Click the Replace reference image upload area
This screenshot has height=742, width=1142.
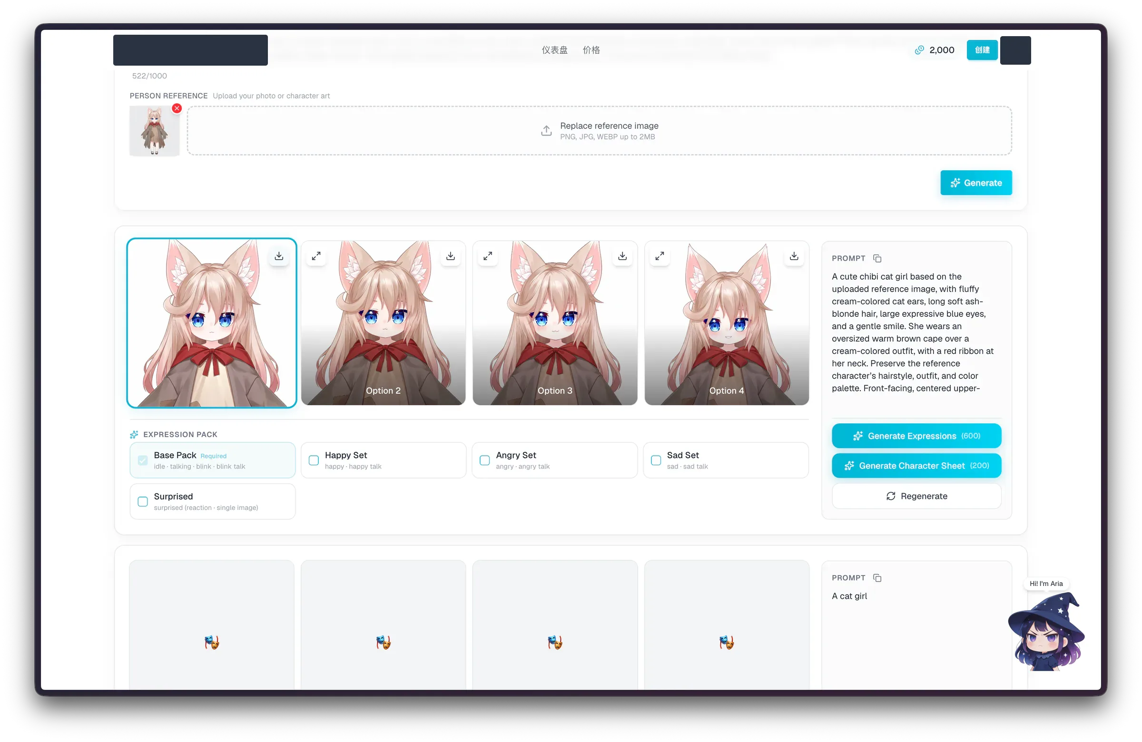(599, 131)
